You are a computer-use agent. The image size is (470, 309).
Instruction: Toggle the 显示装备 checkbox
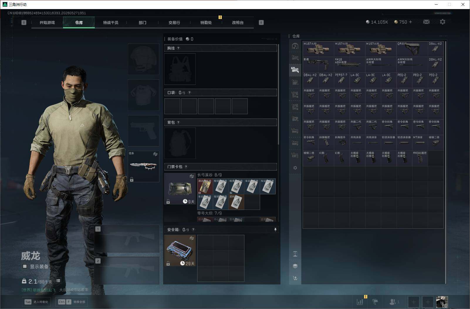(x=25, y=266)
